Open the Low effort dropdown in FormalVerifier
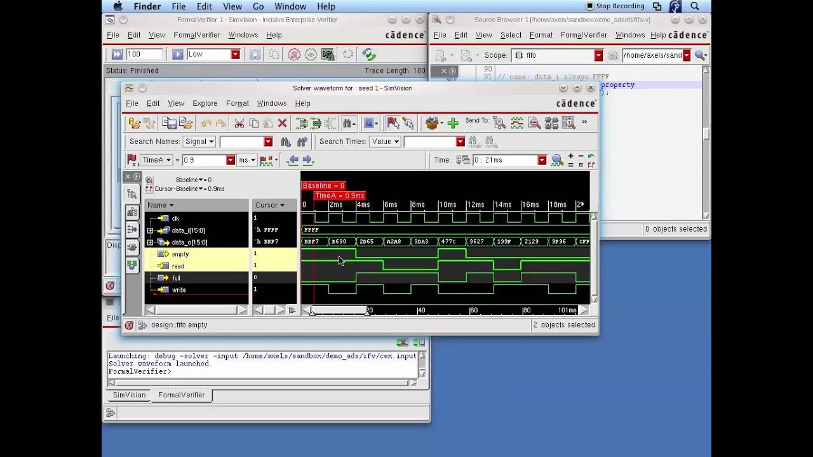 pyautogui.click(x=235, y=55)
